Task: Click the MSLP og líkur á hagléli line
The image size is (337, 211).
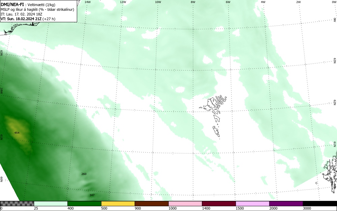Action: (x=37, y=9)
